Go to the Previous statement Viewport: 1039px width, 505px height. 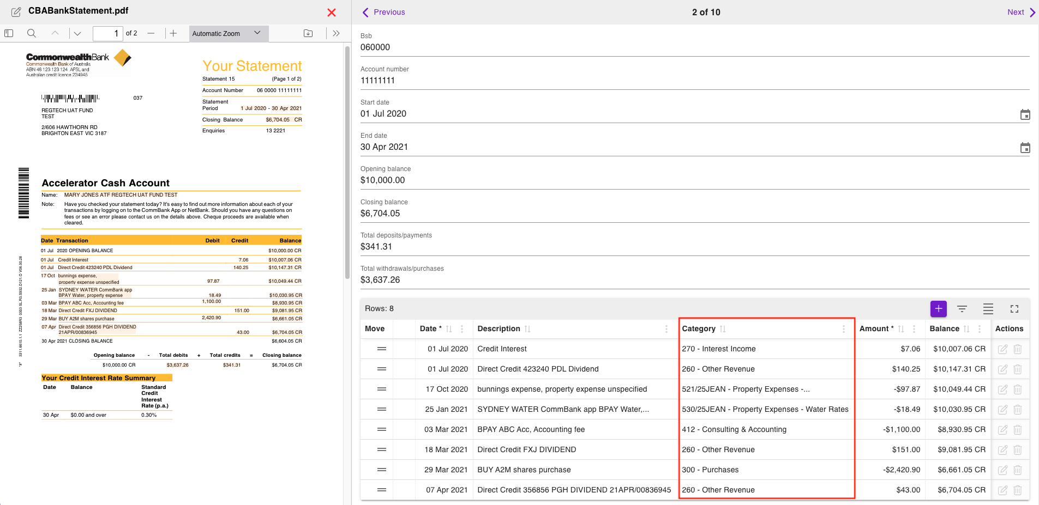(383, 12)
